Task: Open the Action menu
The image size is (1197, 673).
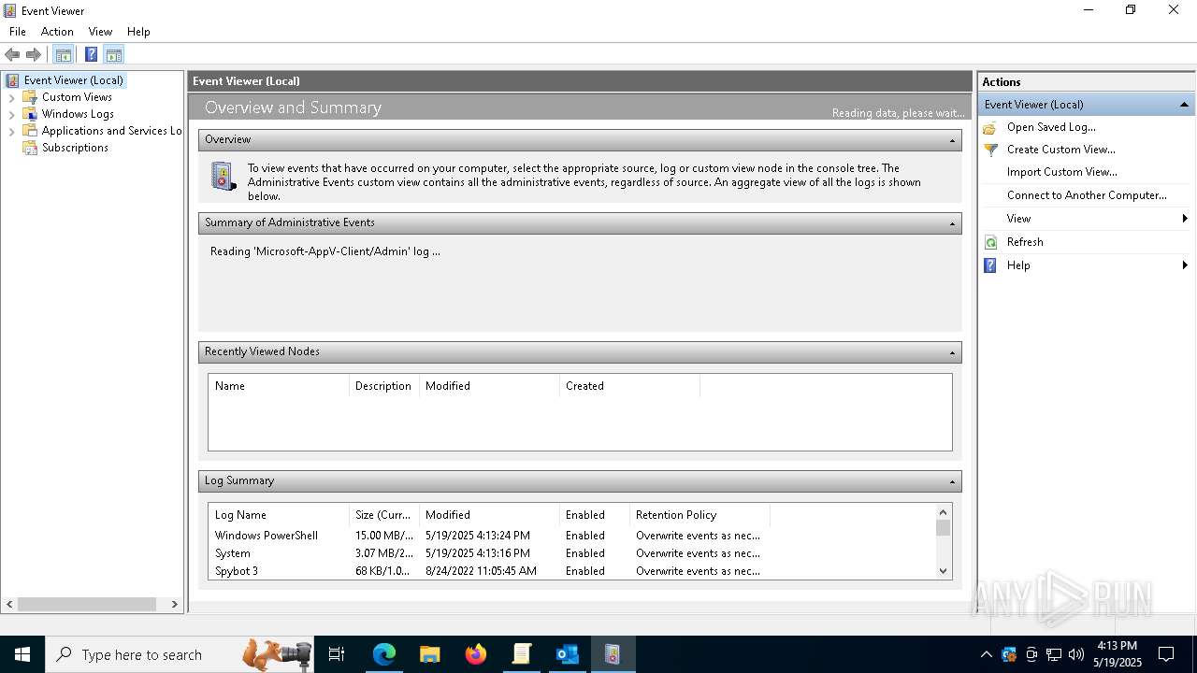Action: coord(57,32)
